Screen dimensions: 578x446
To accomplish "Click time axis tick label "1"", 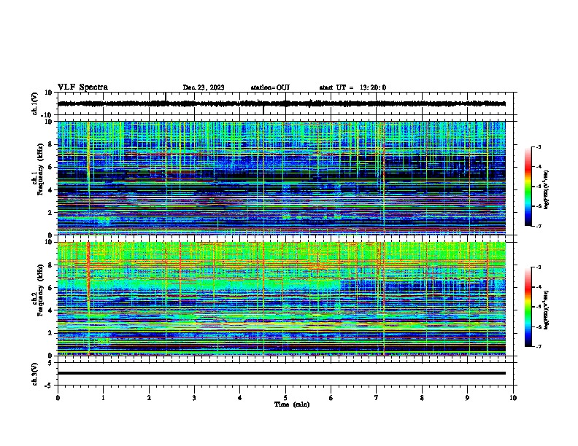I will (x=103, y=398).
